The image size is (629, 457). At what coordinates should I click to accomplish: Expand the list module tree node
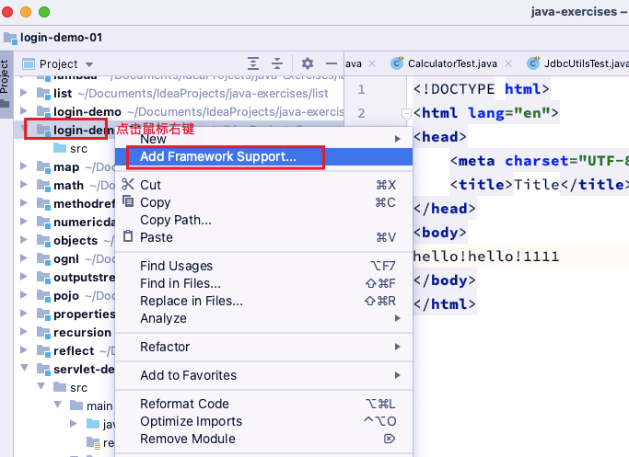pos(24,93)
